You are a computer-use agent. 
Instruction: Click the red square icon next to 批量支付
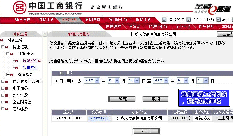click(x=16, y=68)
